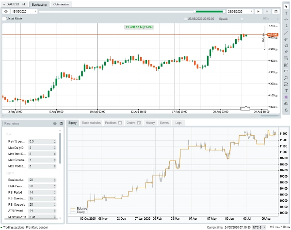The image size is (291, 230).
Task: Select the Equity tab
Action: coord(73,123)
